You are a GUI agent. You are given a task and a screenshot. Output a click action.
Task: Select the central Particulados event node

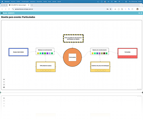(72, 57)
